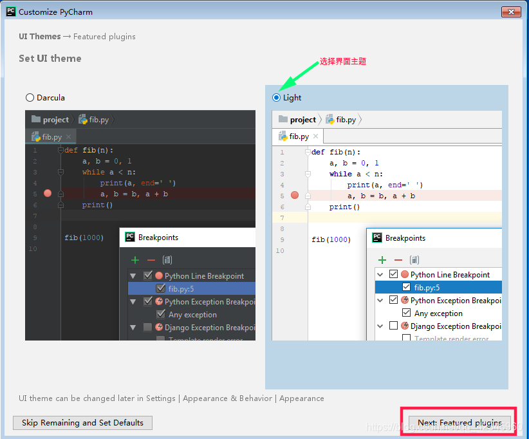Viewport: 529px width, 439px height.
Task: Open the fib.py tab in Light preview
Action: click(298, 136)
